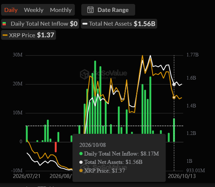
Task: Click the tooltip date 2026/10/08
Action: (93, 145)
